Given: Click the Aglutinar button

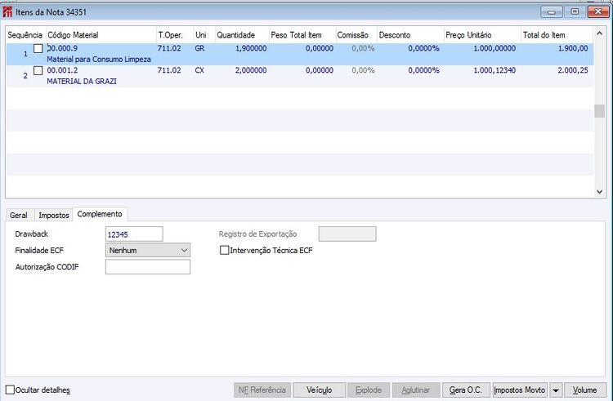Looking at the screenshot, I should [x=416, y=390].
